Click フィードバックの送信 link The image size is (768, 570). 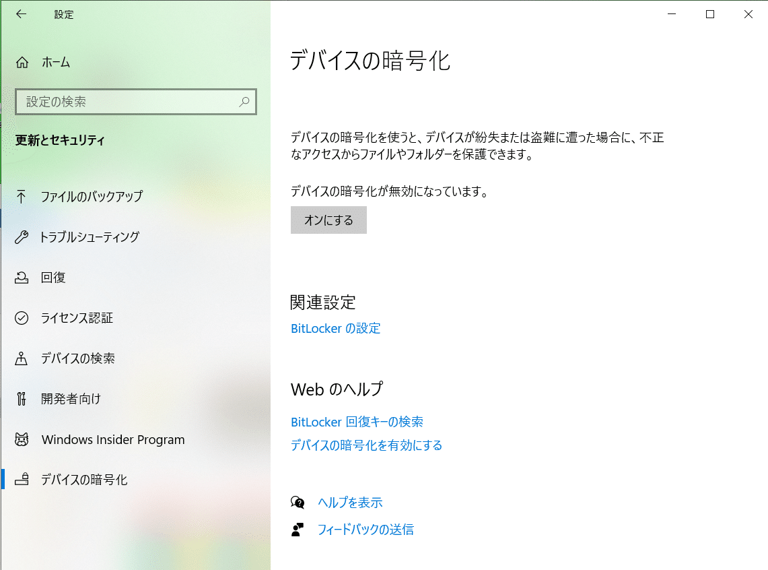[x=366, y=530]
